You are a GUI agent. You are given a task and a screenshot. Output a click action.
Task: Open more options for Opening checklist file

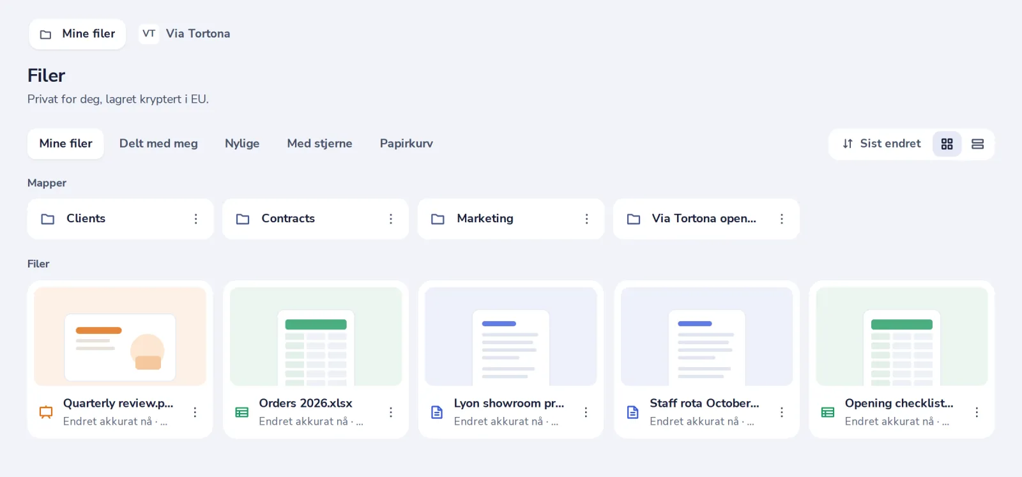(x=977, y=413)
